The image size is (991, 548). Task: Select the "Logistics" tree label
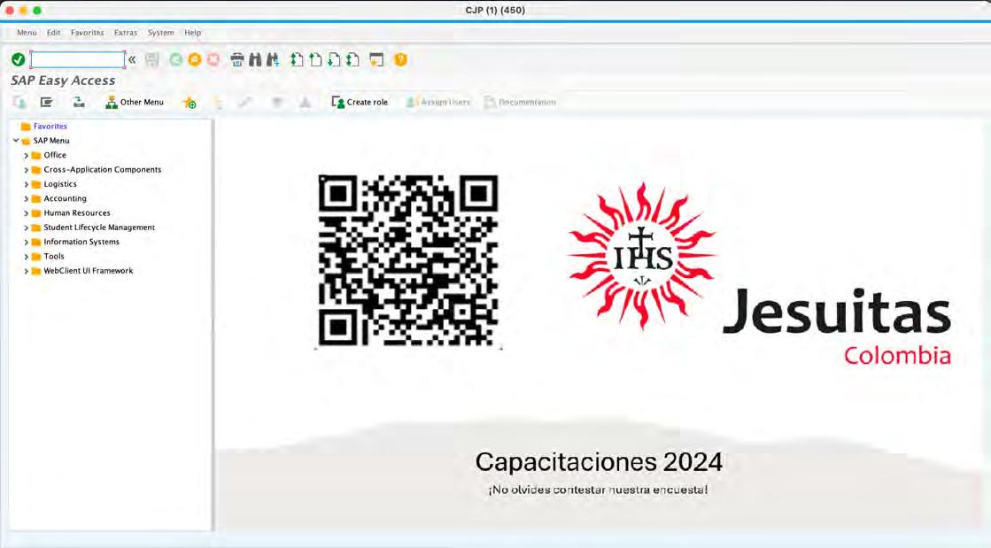60,184
